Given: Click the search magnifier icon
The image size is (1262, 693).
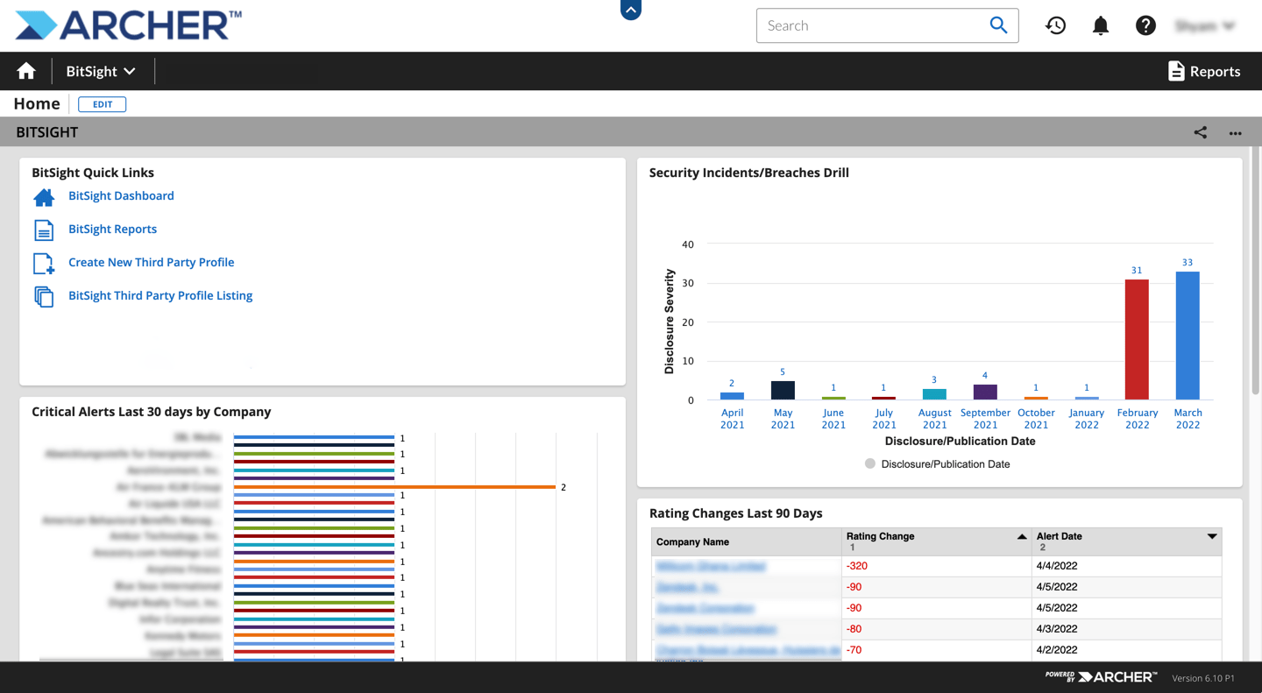Looking at the screenshot, I should click(x=998, y=25).
